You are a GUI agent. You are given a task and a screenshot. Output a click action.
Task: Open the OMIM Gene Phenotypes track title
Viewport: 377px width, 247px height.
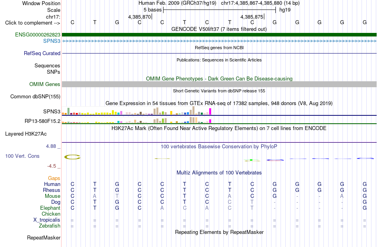click(x=219, y=79)
